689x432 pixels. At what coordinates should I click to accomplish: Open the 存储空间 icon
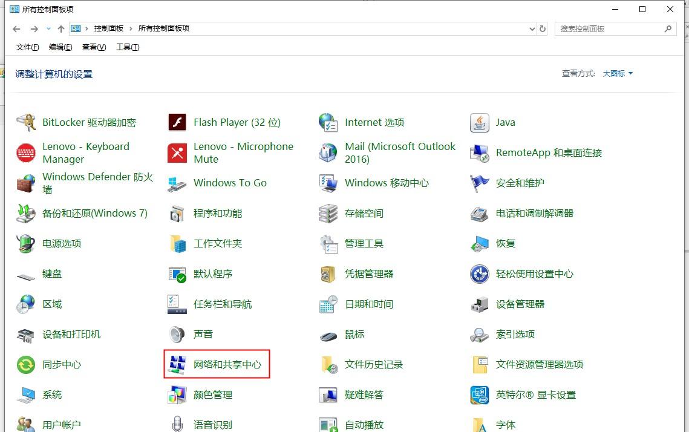328,213
